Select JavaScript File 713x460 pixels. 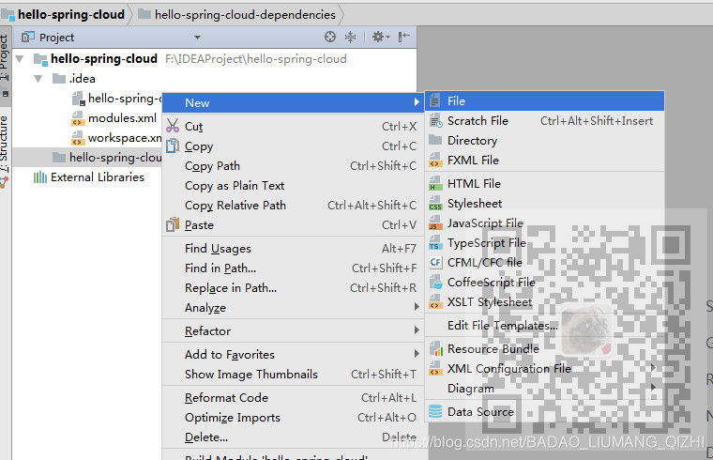[545, 222]
